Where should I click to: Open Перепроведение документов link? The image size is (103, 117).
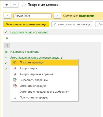click(x=29, y=32)
